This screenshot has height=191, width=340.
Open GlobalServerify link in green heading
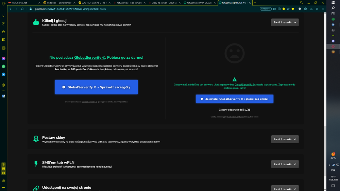click(90, 58)
